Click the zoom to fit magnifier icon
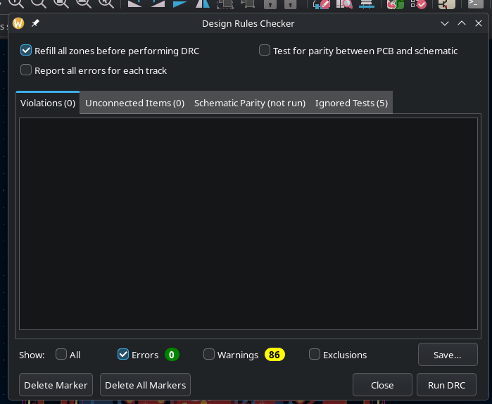 [x=61, y=4]
